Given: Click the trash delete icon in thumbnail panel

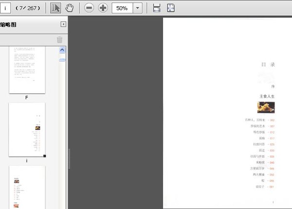Looking at the screenshot, I should (x=59, y=39).
